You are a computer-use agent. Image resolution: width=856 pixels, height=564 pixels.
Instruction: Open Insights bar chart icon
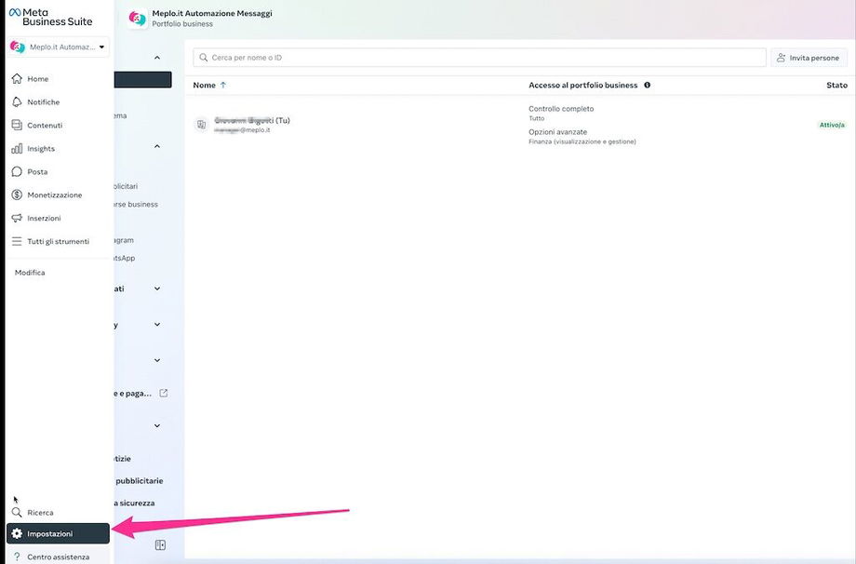pos(17,149)
